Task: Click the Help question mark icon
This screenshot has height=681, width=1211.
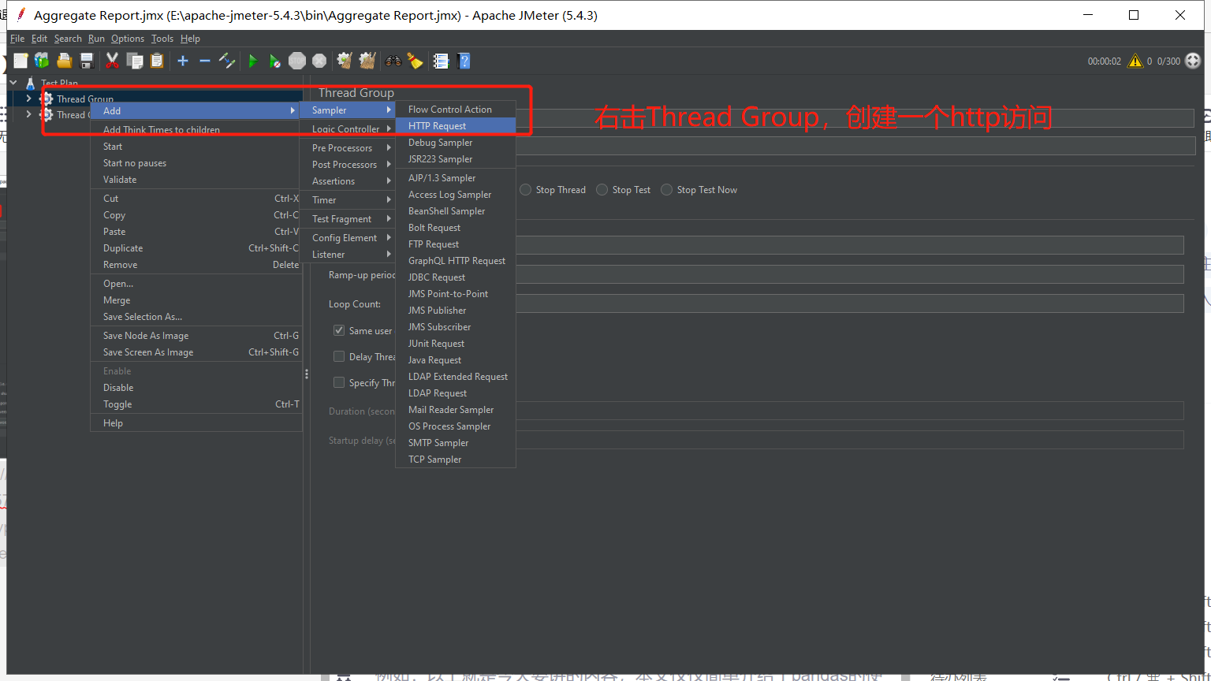Action: tap(464, 61)
